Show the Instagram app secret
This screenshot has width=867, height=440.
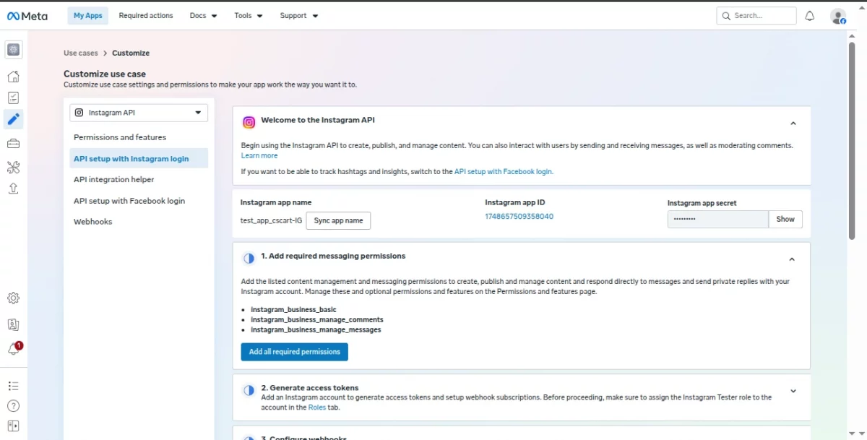click(x=785, y=219)
